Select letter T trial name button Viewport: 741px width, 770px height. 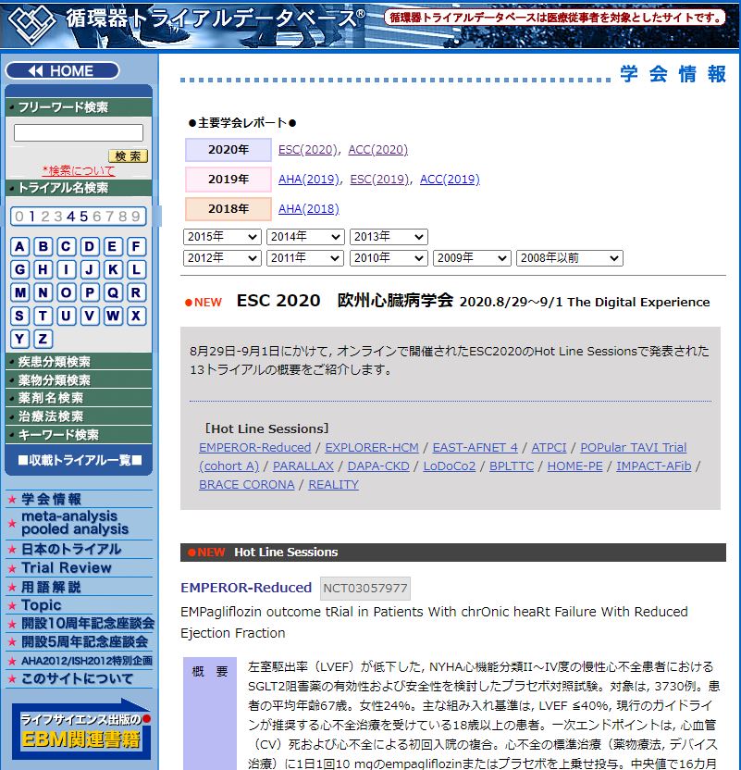click(43, 316)
